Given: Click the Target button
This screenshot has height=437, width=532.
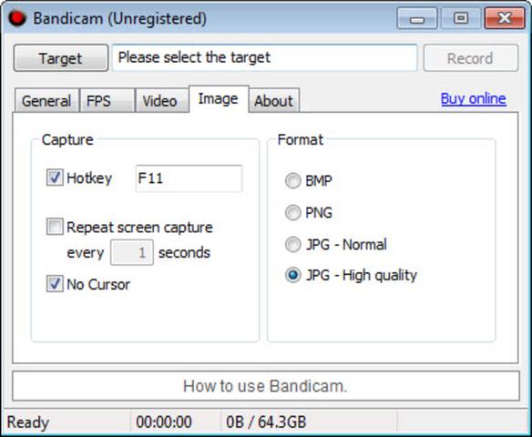Looking at the screenshot, I should point(61,58).
